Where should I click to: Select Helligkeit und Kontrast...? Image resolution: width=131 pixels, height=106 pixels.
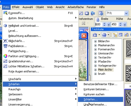[40, 26]
